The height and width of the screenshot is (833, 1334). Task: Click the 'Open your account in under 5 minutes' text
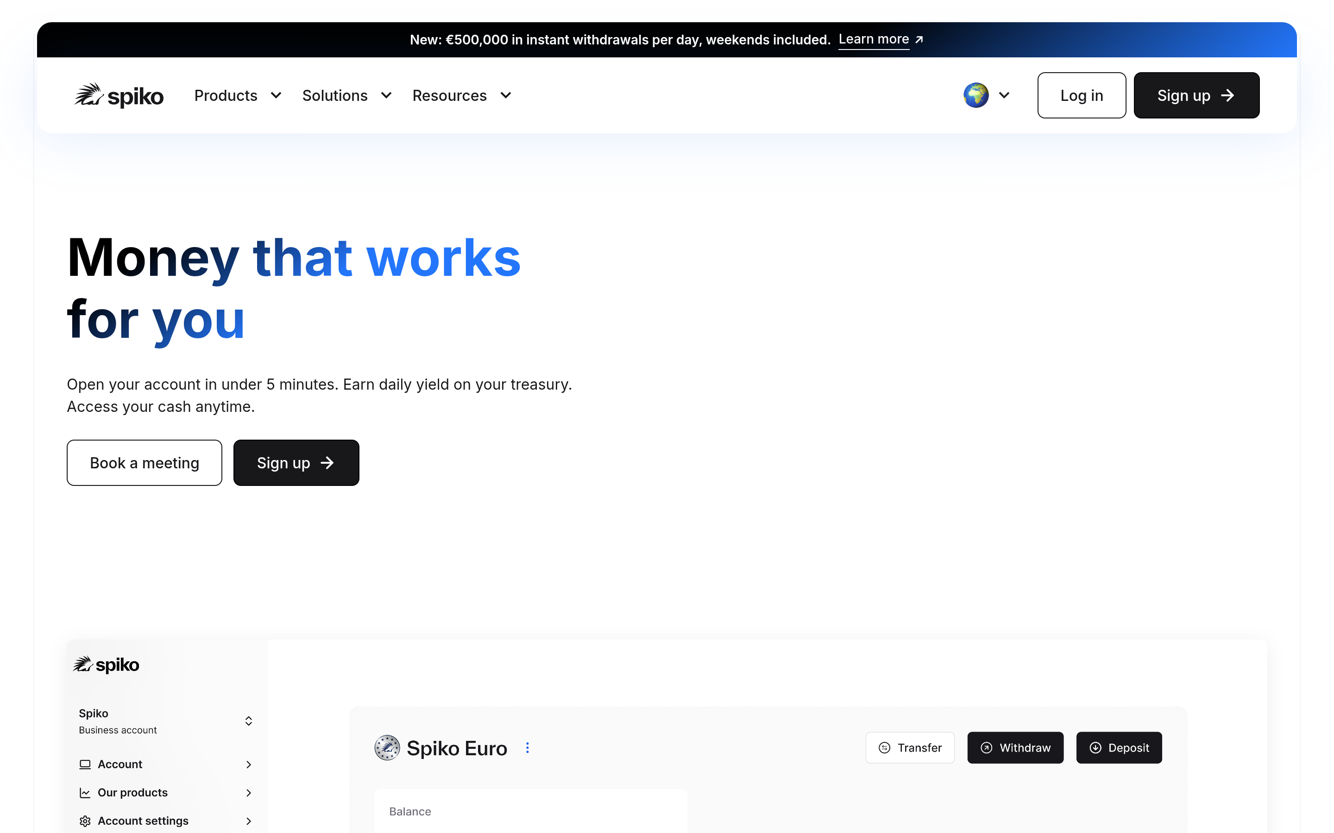point(319,396)
